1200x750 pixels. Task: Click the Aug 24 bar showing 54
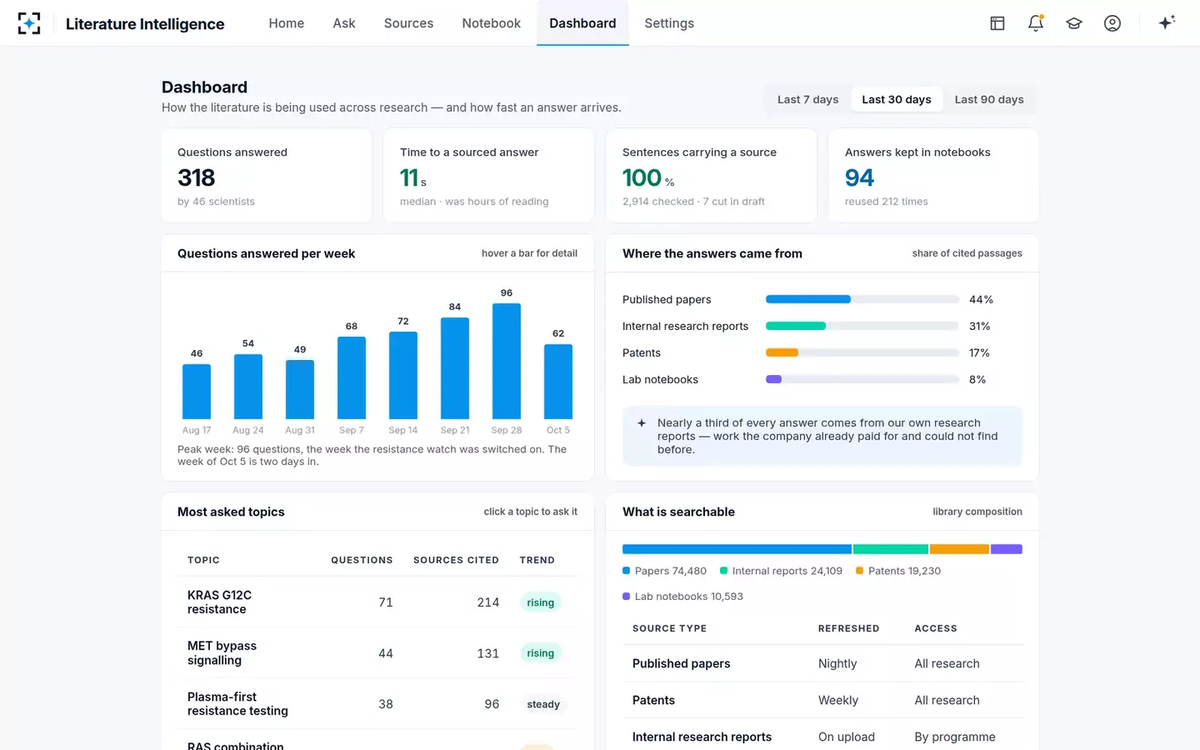[248, 387]
